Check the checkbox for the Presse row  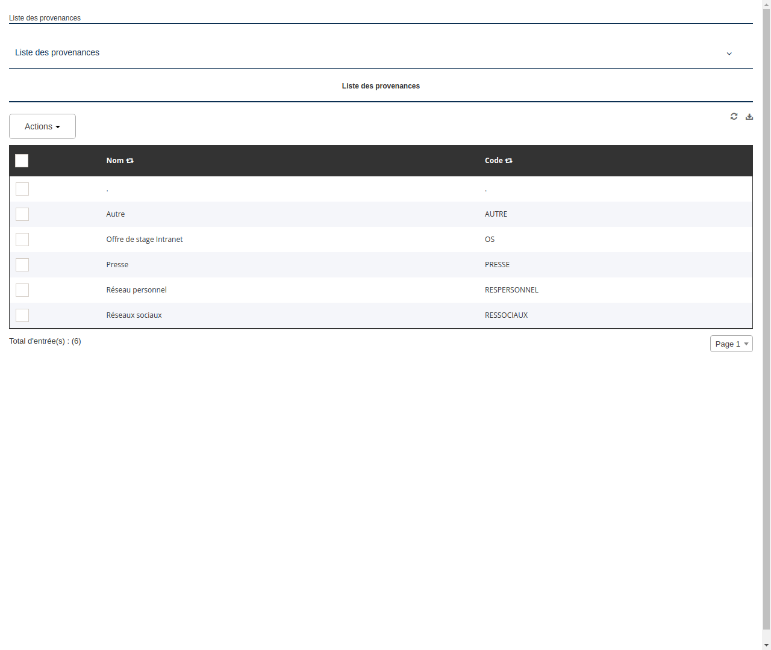[22, 265]
